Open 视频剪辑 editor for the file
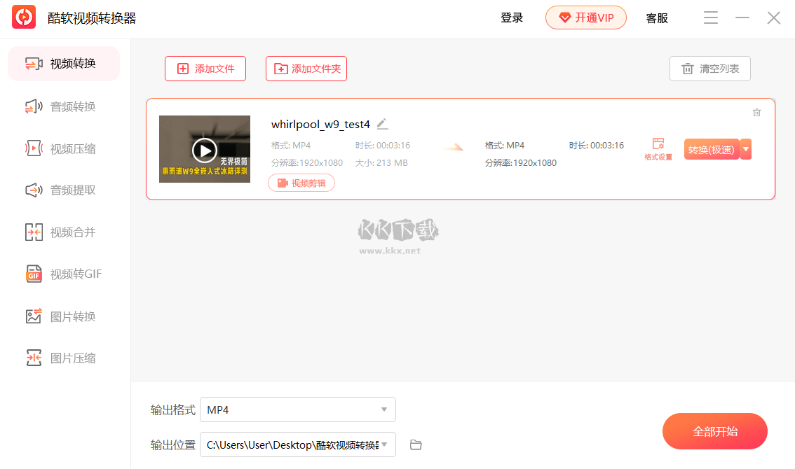 point(301,183)
